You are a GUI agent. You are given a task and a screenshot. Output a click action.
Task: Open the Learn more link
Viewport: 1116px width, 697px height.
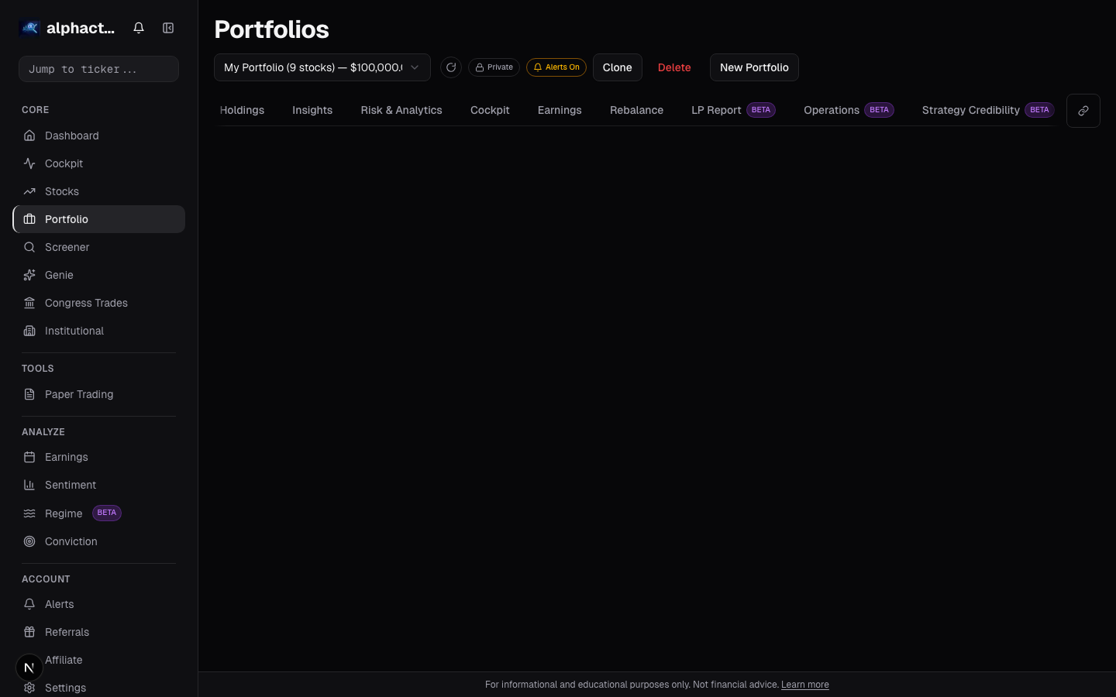(804, 685)
